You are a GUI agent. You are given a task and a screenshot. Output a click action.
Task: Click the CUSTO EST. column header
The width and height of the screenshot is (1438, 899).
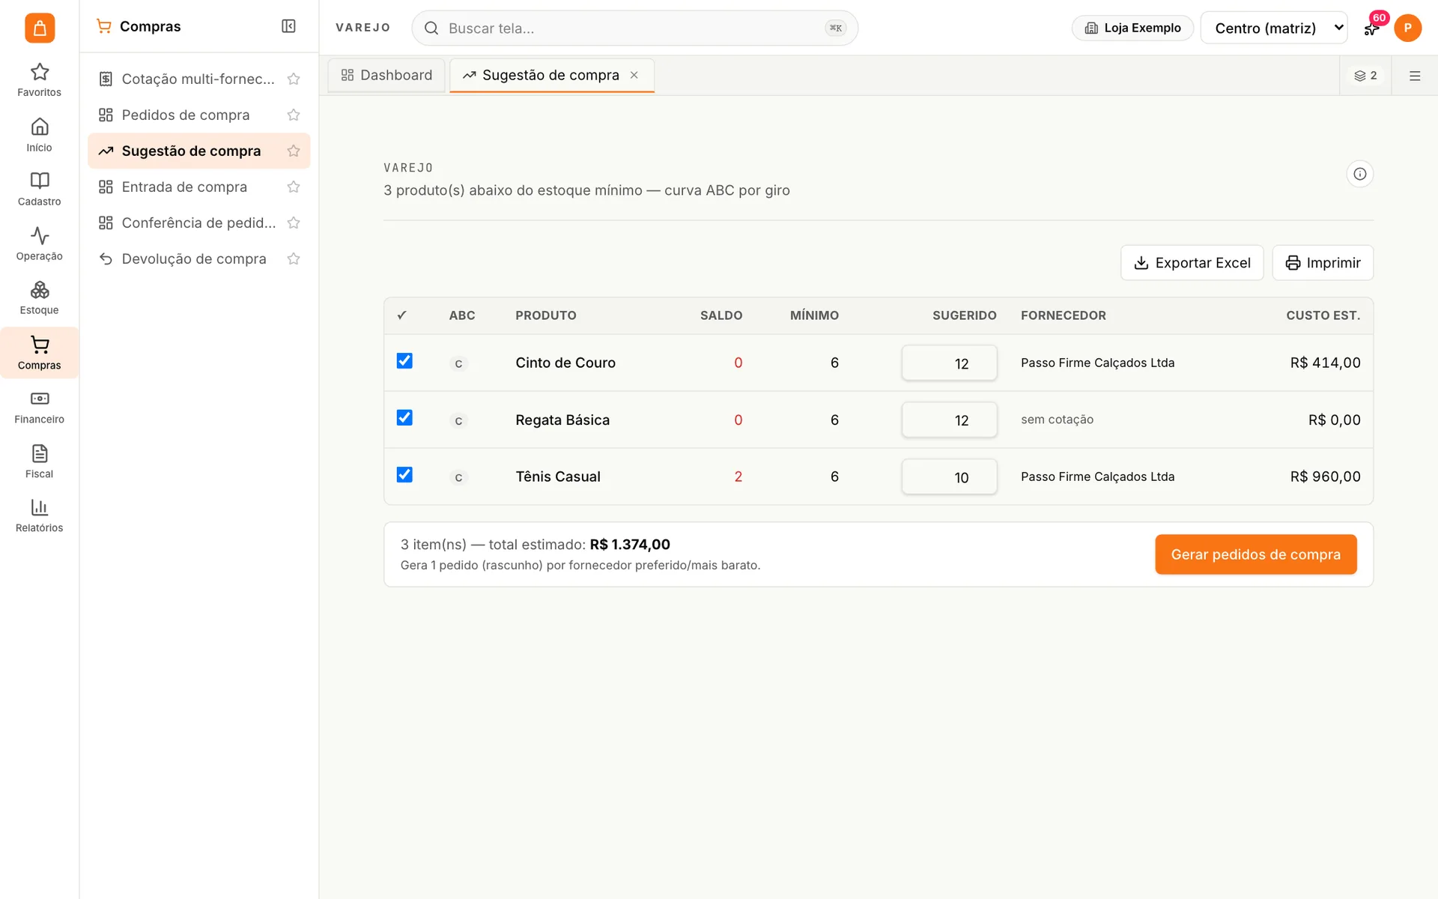pyautogui.click(x=1323, y=315)
